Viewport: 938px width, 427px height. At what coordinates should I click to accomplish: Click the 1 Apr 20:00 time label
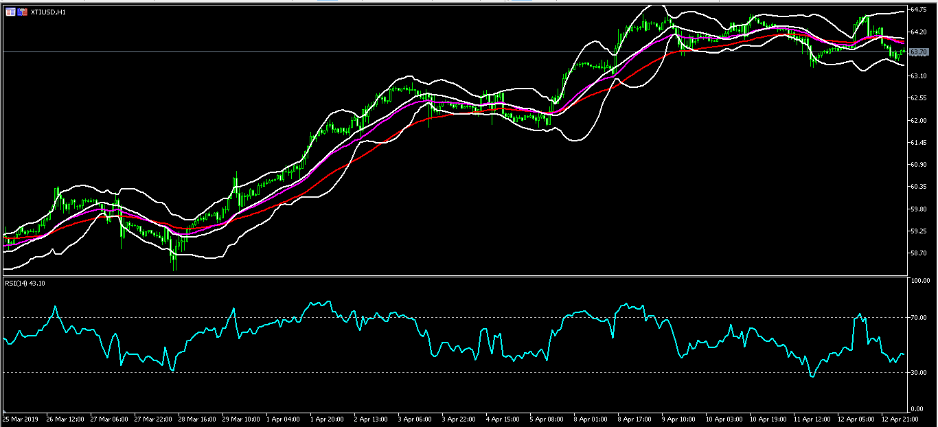tap(327, 418)
